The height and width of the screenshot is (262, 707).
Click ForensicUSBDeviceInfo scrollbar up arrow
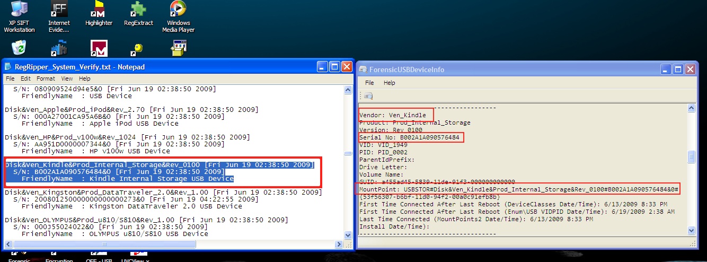(692, 108)
